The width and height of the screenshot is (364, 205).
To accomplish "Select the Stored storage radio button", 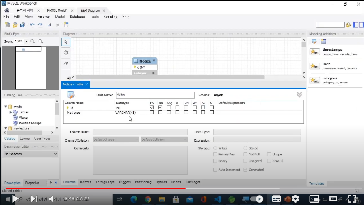I will click(x=245, y=148).
